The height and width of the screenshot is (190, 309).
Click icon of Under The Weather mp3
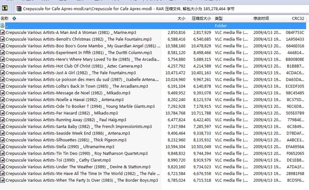tap(3, 167)
